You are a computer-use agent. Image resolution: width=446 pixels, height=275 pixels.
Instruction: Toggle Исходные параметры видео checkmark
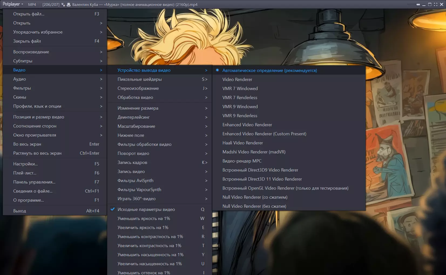click(159, 209)
